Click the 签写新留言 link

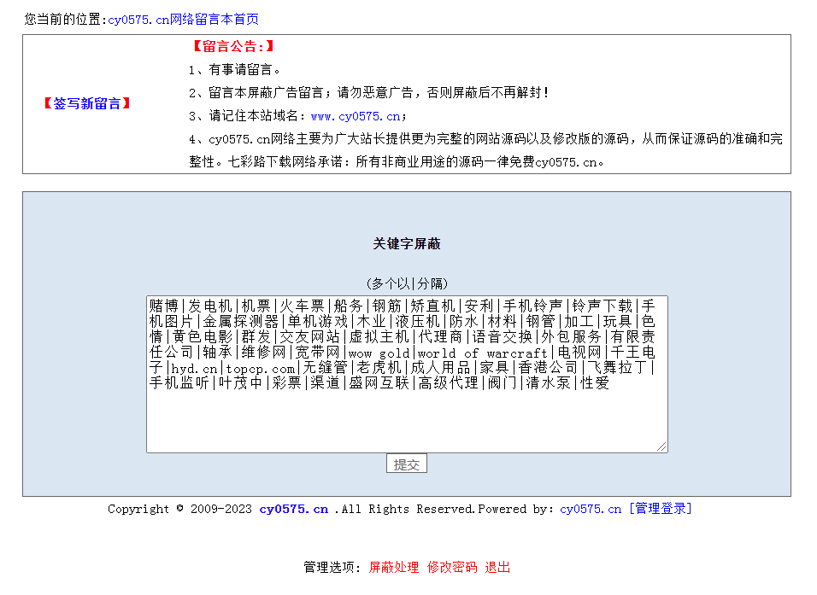[x=87, y=103]
